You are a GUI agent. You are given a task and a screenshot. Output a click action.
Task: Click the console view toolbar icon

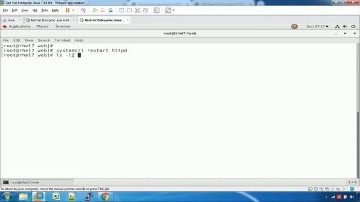point(156,10)
